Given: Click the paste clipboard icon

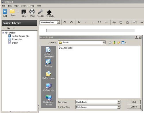Looking at the screenshot, I should click(128, 22).
